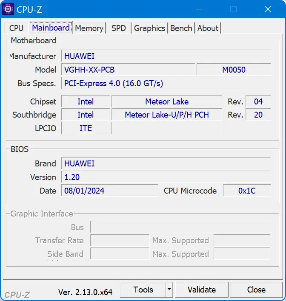286x301 pixels.
Task: Click the BIOS Version 1.20 value
Action: pyautogui.click(x=166, y=177)
